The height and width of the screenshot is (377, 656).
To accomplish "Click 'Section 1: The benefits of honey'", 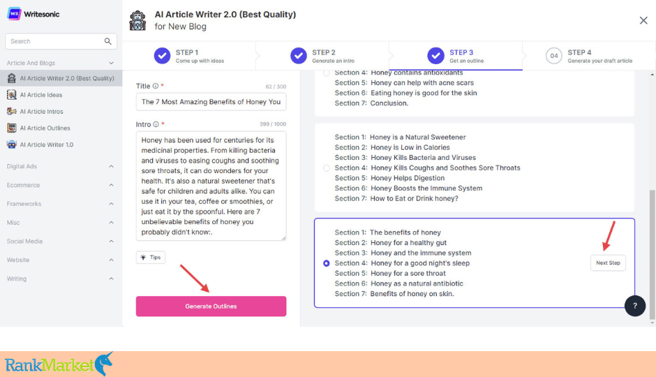I will (387, 232).
